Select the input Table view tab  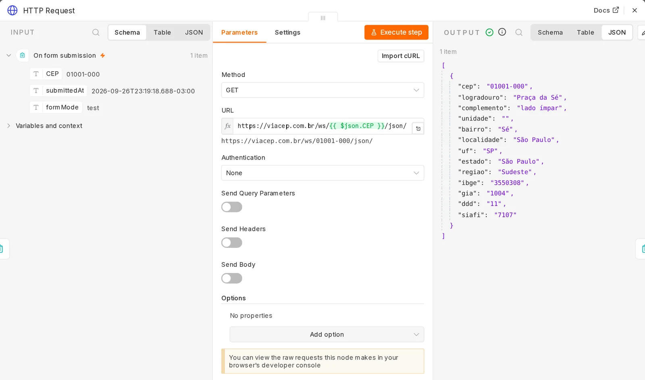click(162, 32)
